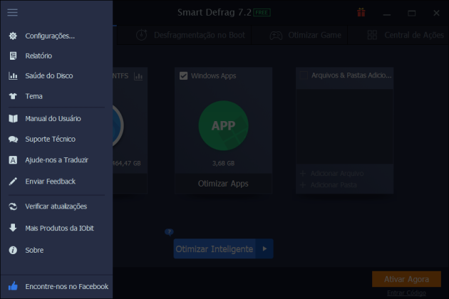Click Adicionar Arquivo link
The width and height of the screenshot is (449, 299).
[x=337, y=174]
